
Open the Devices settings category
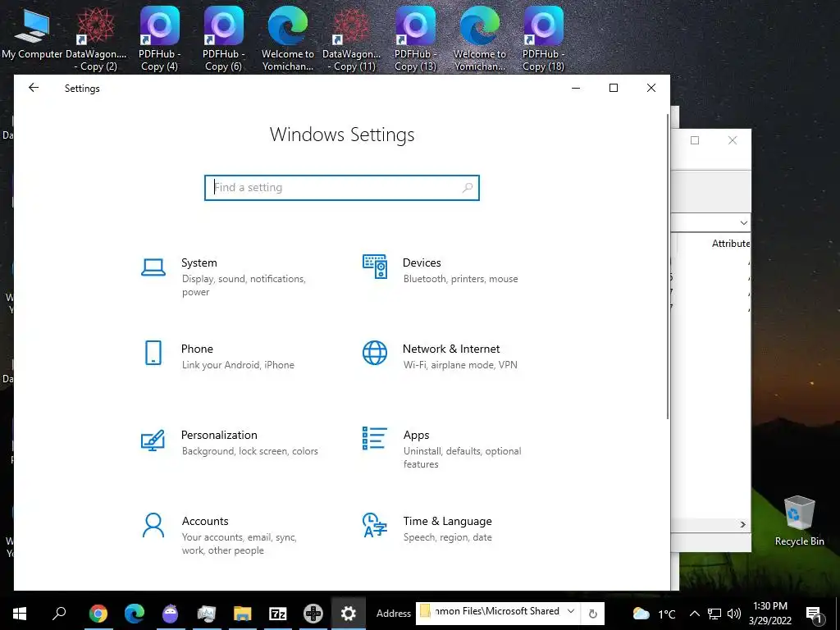coord(441,270)
